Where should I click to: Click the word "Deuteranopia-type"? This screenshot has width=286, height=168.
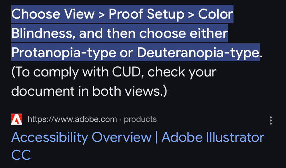(198, 53)
